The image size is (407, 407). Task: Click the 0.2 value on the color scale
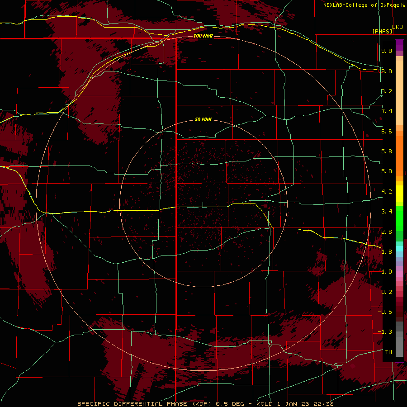click(387, 292)
